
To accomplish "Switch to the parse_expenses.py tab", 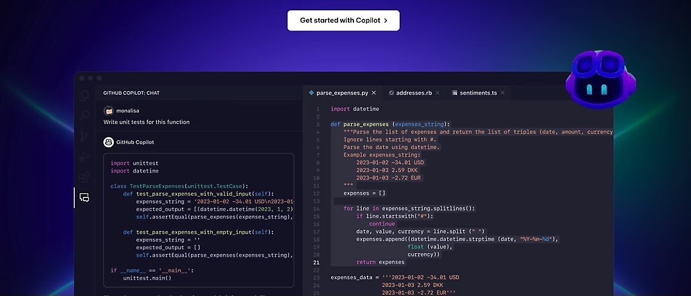I will [342, 93].
